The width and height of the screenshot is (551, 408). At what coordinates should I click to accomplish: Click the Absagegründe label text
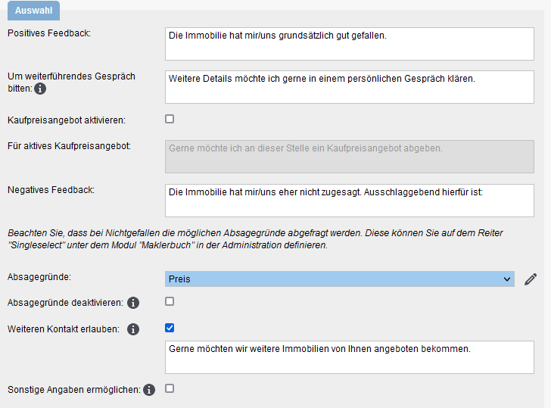[x=39, y=277]
